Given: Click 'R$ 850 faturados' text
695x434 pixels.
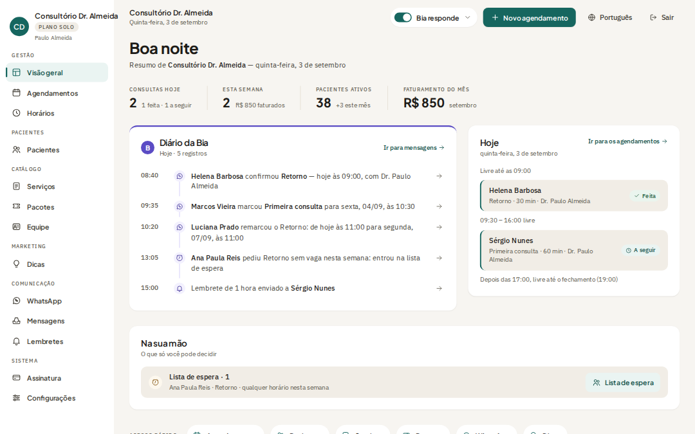Looking at the screenshot, I should 260,105.
